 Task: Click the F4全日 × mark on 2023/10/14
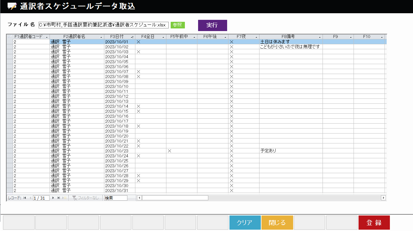click(139, 106)
